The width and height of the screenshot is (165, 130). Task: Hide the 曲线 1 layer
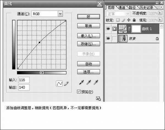tap(108, 28)
